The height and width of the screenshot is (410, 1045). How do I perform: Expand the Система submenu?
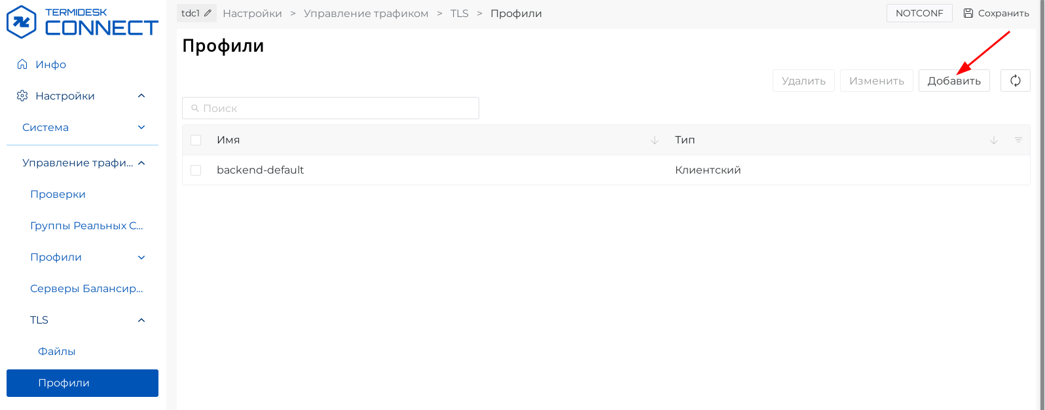(141, 128)
